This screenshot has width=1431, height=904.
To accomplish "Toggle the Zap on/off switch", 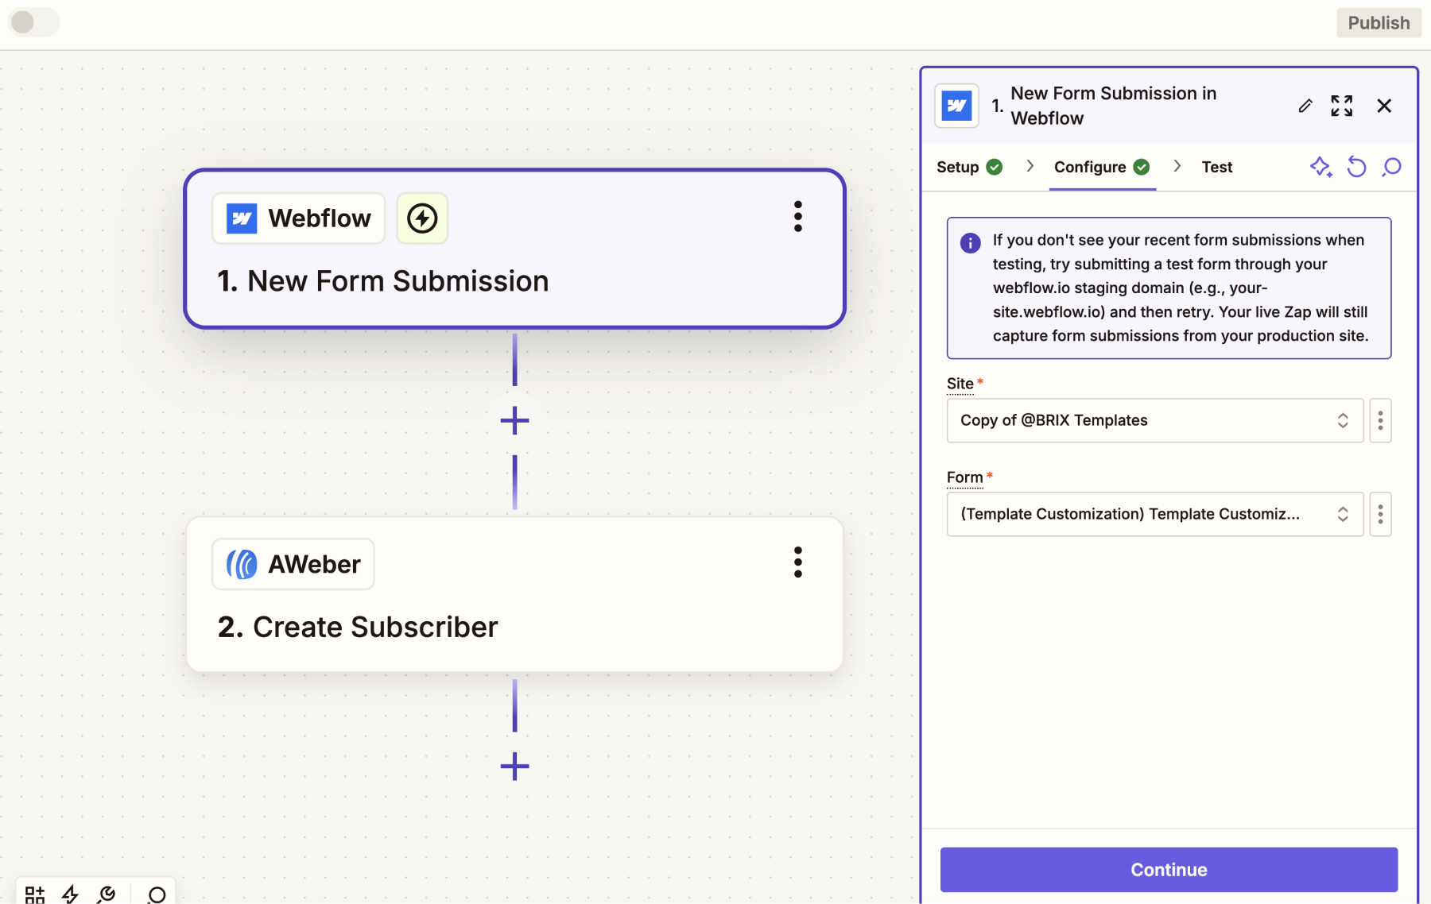I will tap(33, 22).
